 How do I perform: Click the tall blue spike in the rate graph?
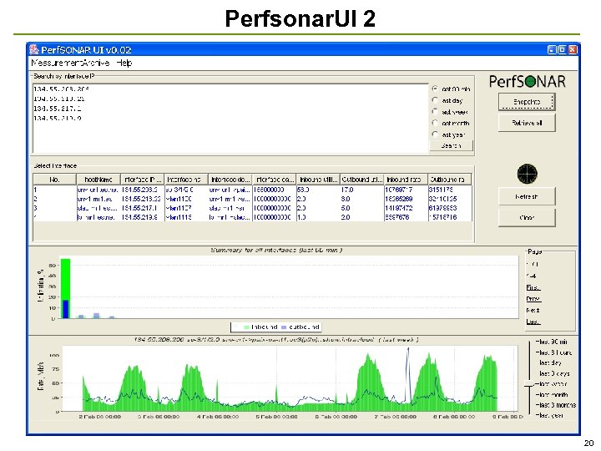tap(408, 376)
